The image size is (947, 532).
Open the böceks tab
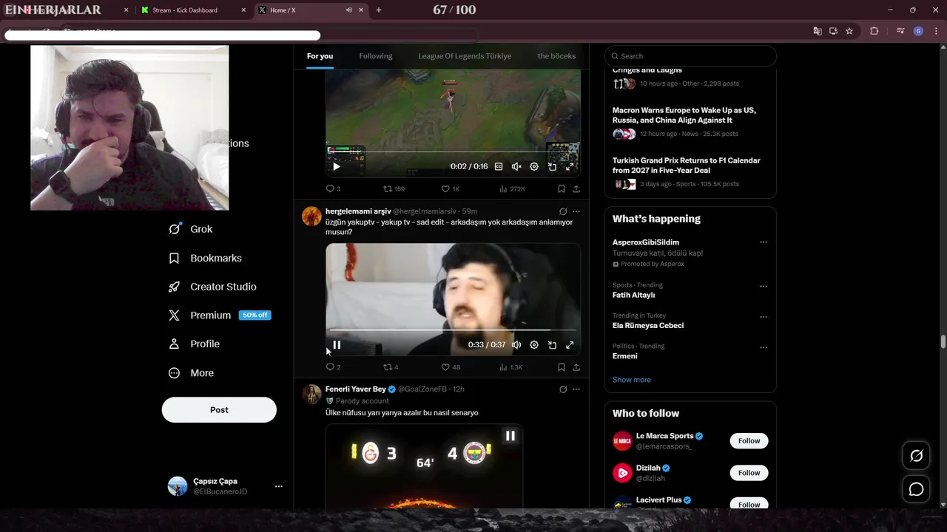tap(556, 56)
